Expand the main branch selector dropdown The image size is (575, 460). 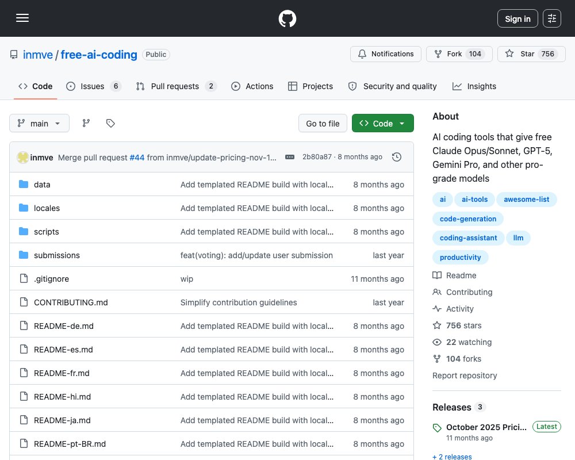[39, 123]
